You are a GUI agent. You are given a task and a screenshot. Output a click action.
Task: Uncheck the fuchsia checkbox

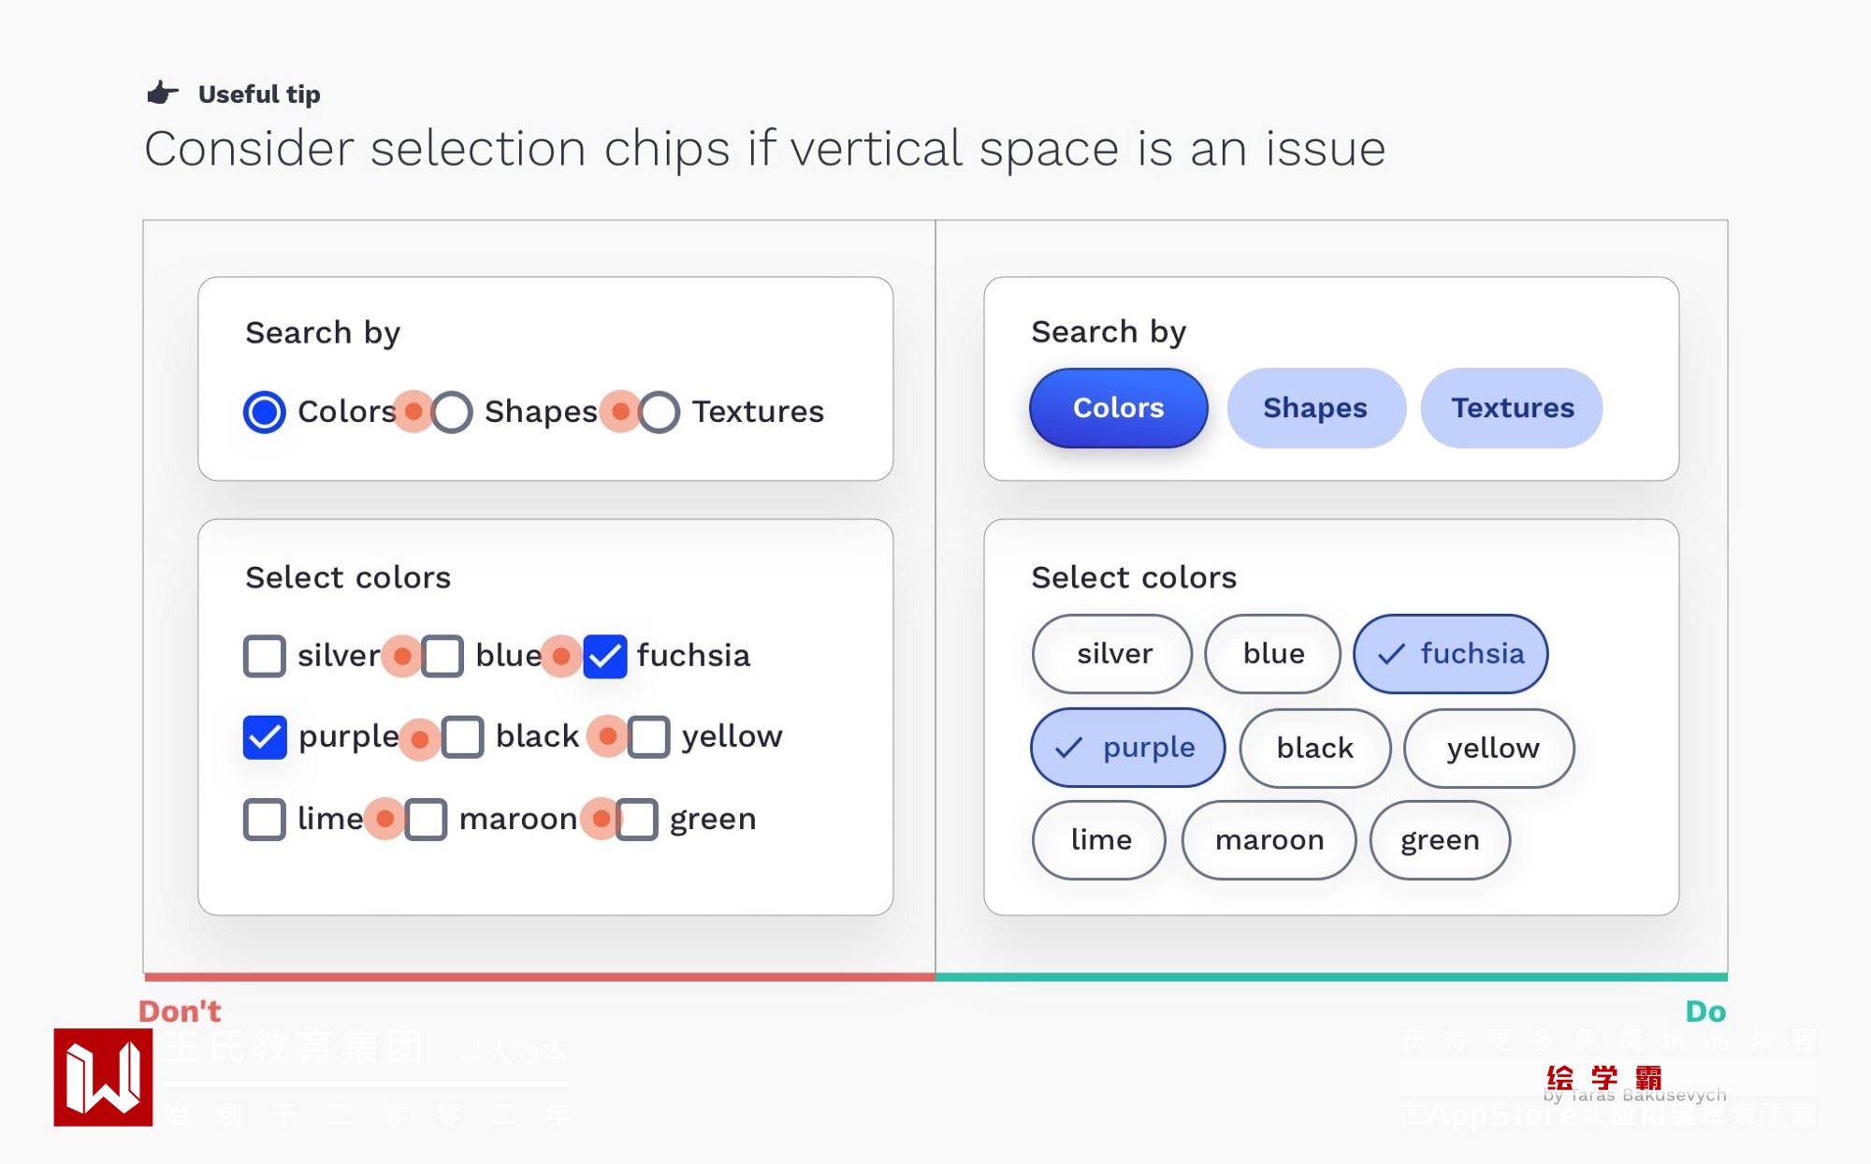[x=605, y=656]
